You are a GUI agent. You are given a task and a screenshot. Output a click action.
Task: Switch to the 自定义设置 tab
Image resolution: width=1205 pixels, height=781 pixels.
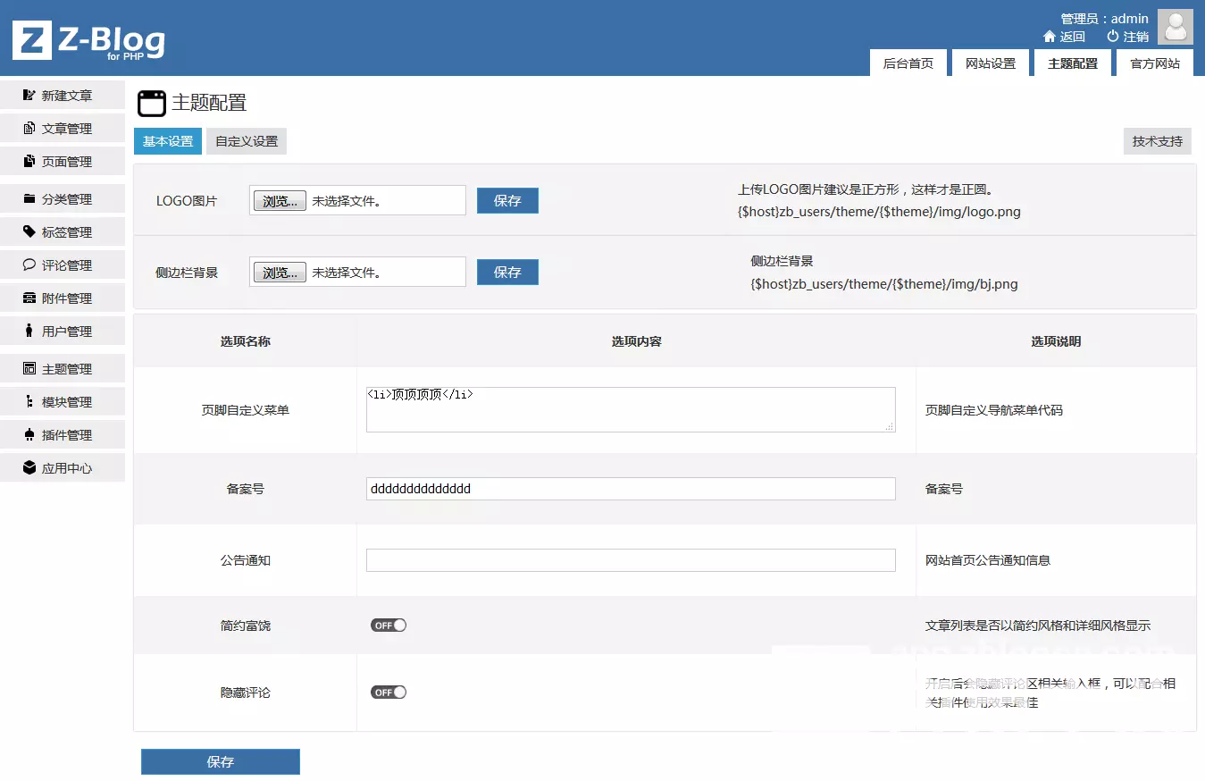[x=246, y=140]
